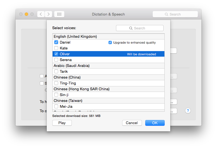
Task: Select the Daniel voice name
Action: tap(65, 42)
